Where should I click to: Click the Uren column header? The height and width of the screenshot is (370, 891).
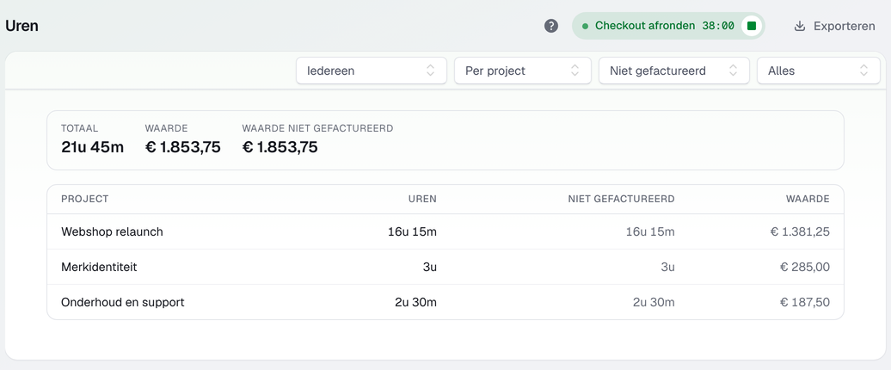point(423,199)
